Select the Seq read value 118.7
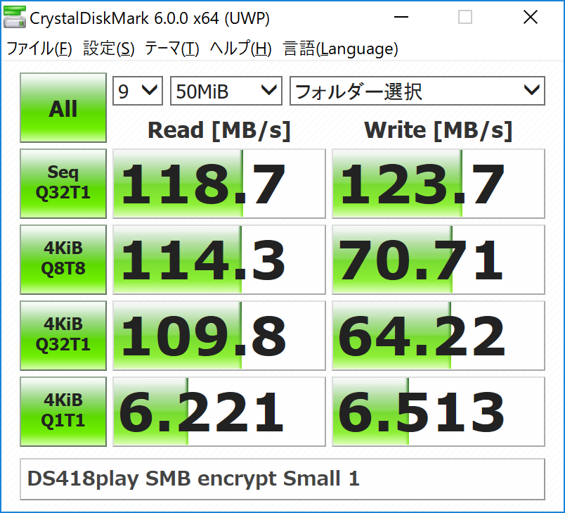The width and height of the screenshot is (565, 513). point(219,183)
